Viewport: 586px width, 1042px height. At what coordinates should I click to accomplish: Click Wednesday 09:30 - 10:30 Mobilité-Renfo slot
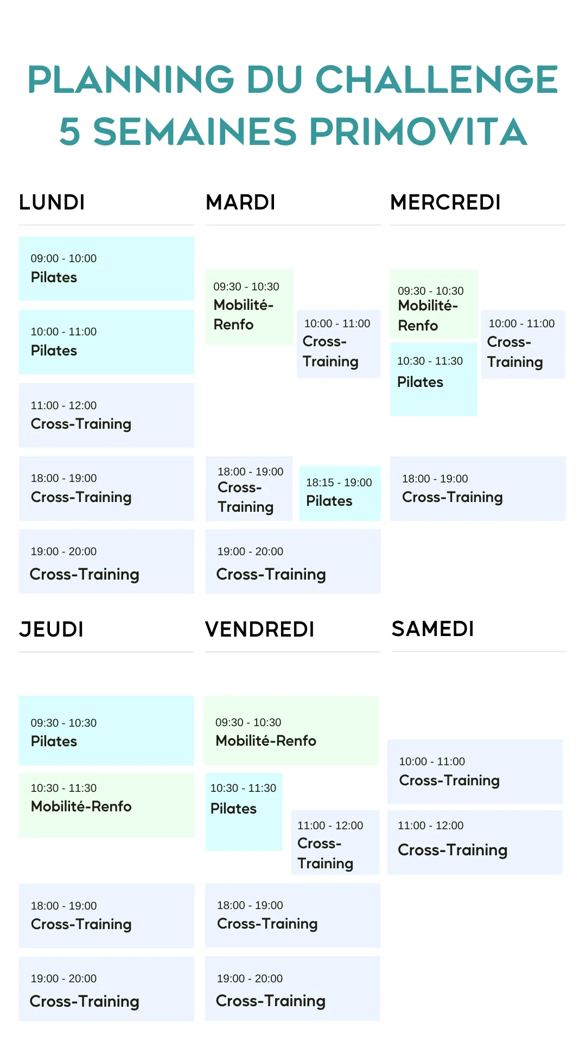(x=434, y=304)
